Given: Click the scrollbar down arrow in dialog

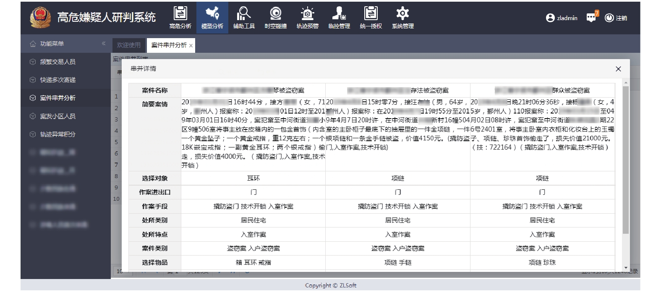Looking at the screenshot, I should (626, 268).
